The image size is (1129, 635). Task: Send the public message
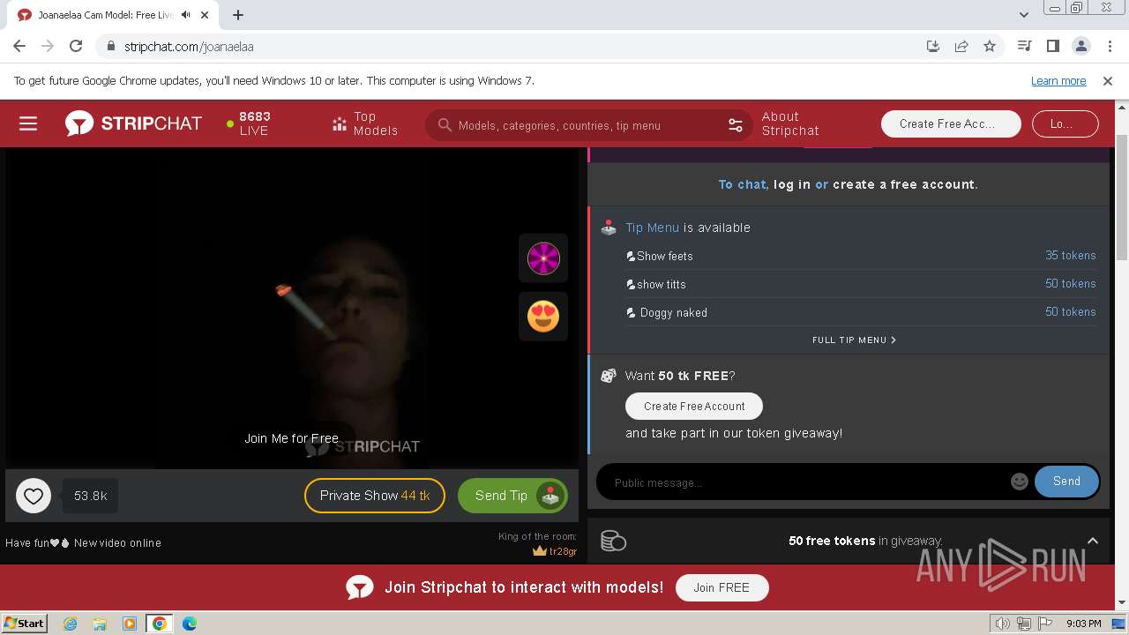(1066, 482)
